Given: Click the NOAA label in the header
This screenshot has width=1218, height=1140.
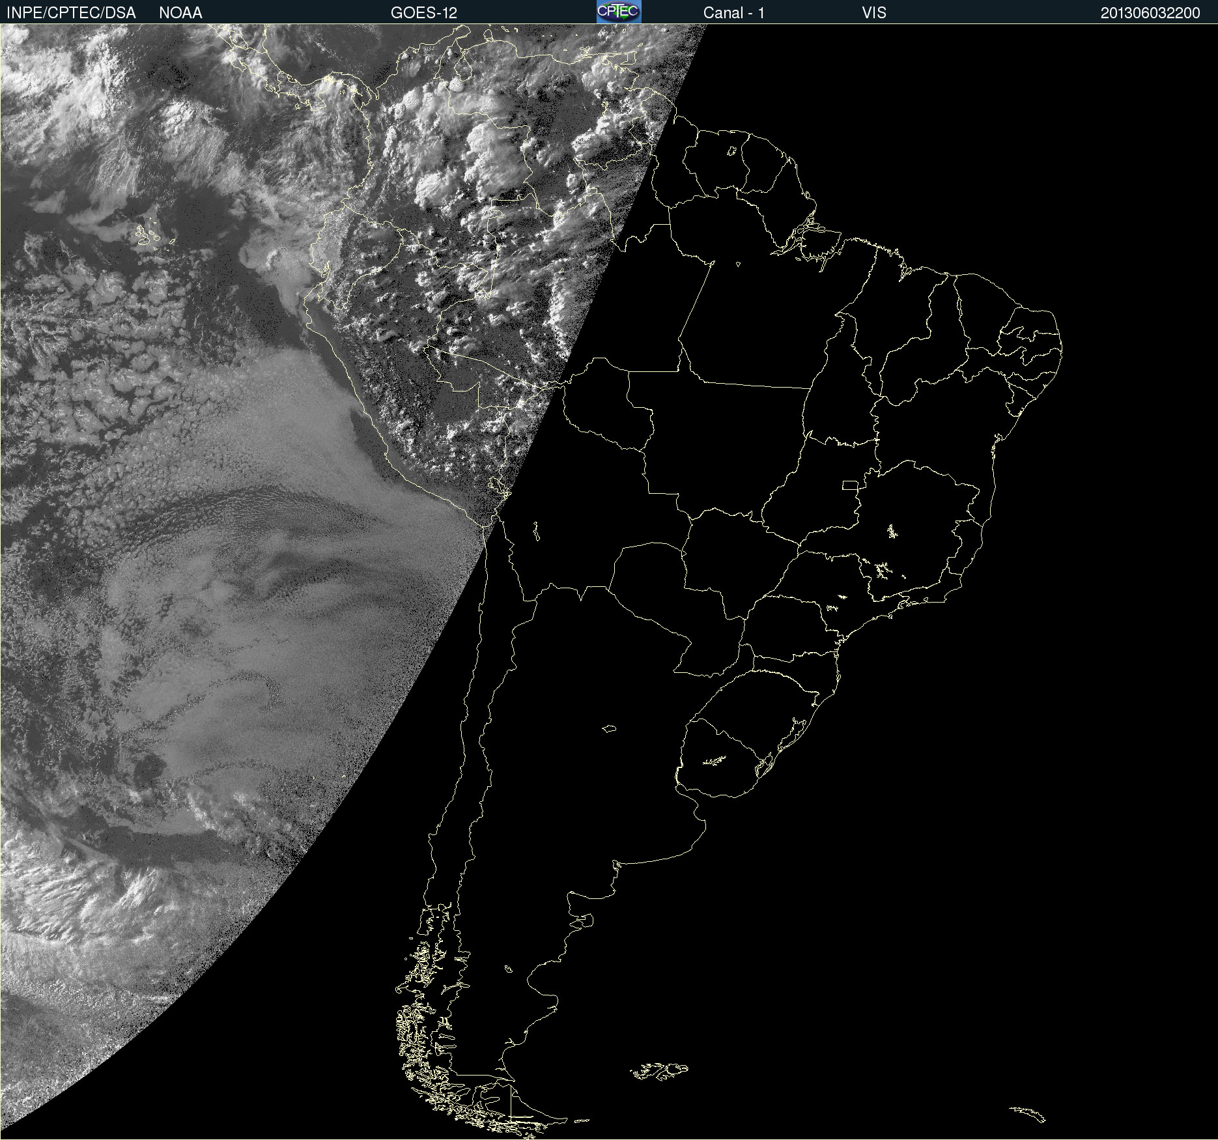Looking at the screenshot, I should (180, 13).
